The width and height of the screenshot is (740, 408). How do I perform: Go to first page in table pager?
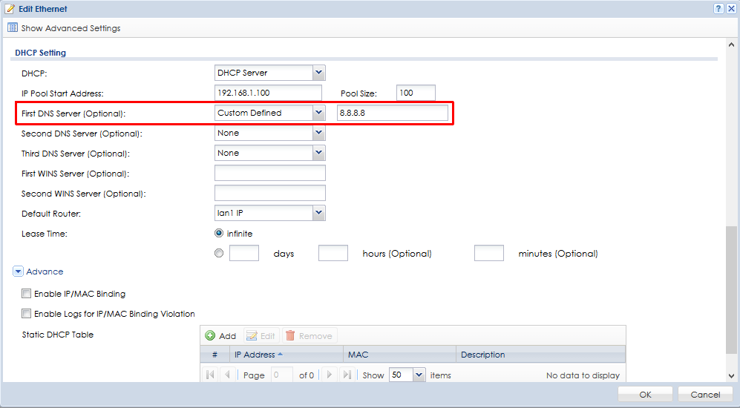pyautogui.click(x=211, y=375)
